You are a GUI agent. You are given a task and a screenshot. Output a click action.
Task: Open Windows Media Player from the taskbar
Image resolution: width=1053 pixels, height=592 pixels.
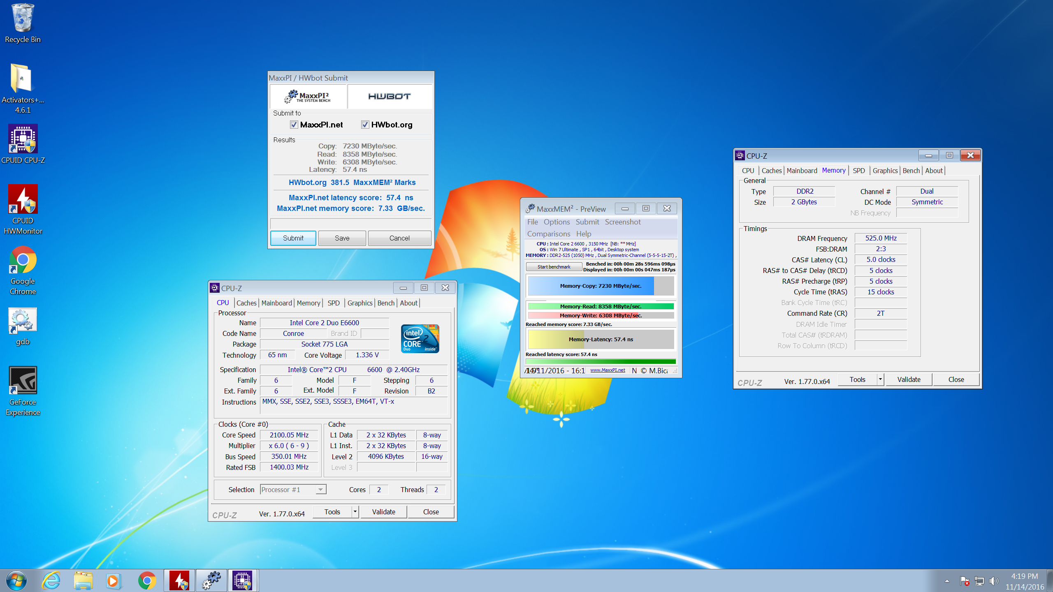click(x=114, y=580)
